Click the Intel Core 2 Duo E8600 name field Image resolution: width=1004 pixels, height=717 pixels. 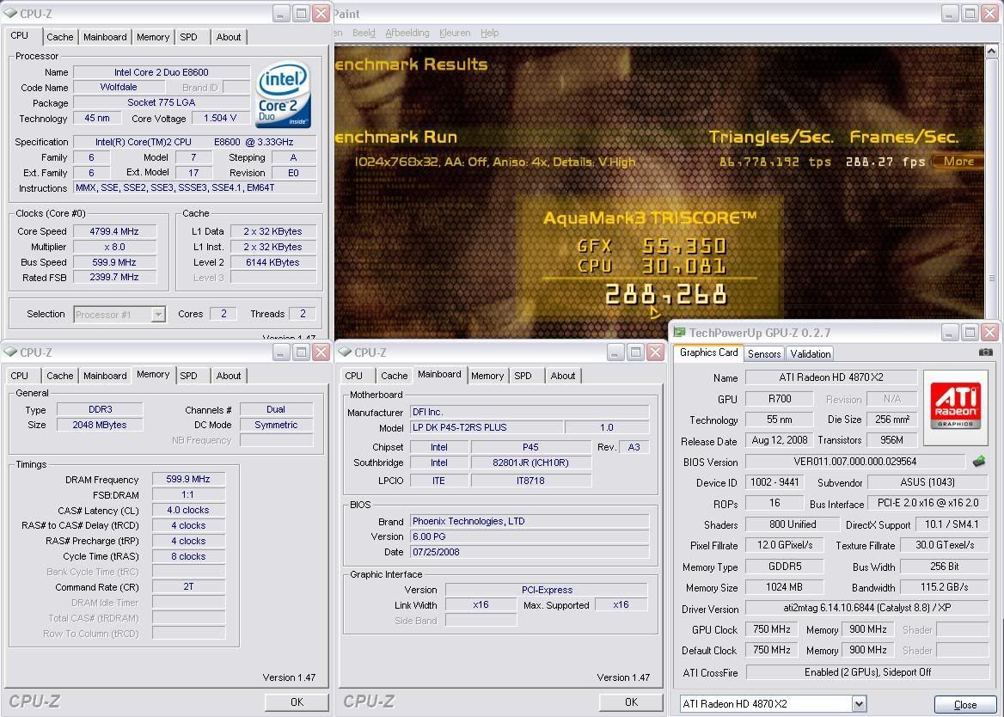(x=162, y=72)
